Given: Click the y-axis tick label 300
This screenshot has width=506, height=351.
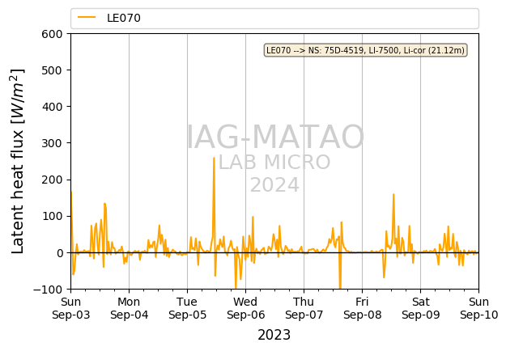Looking at the screenshot, I should (52, 143).
